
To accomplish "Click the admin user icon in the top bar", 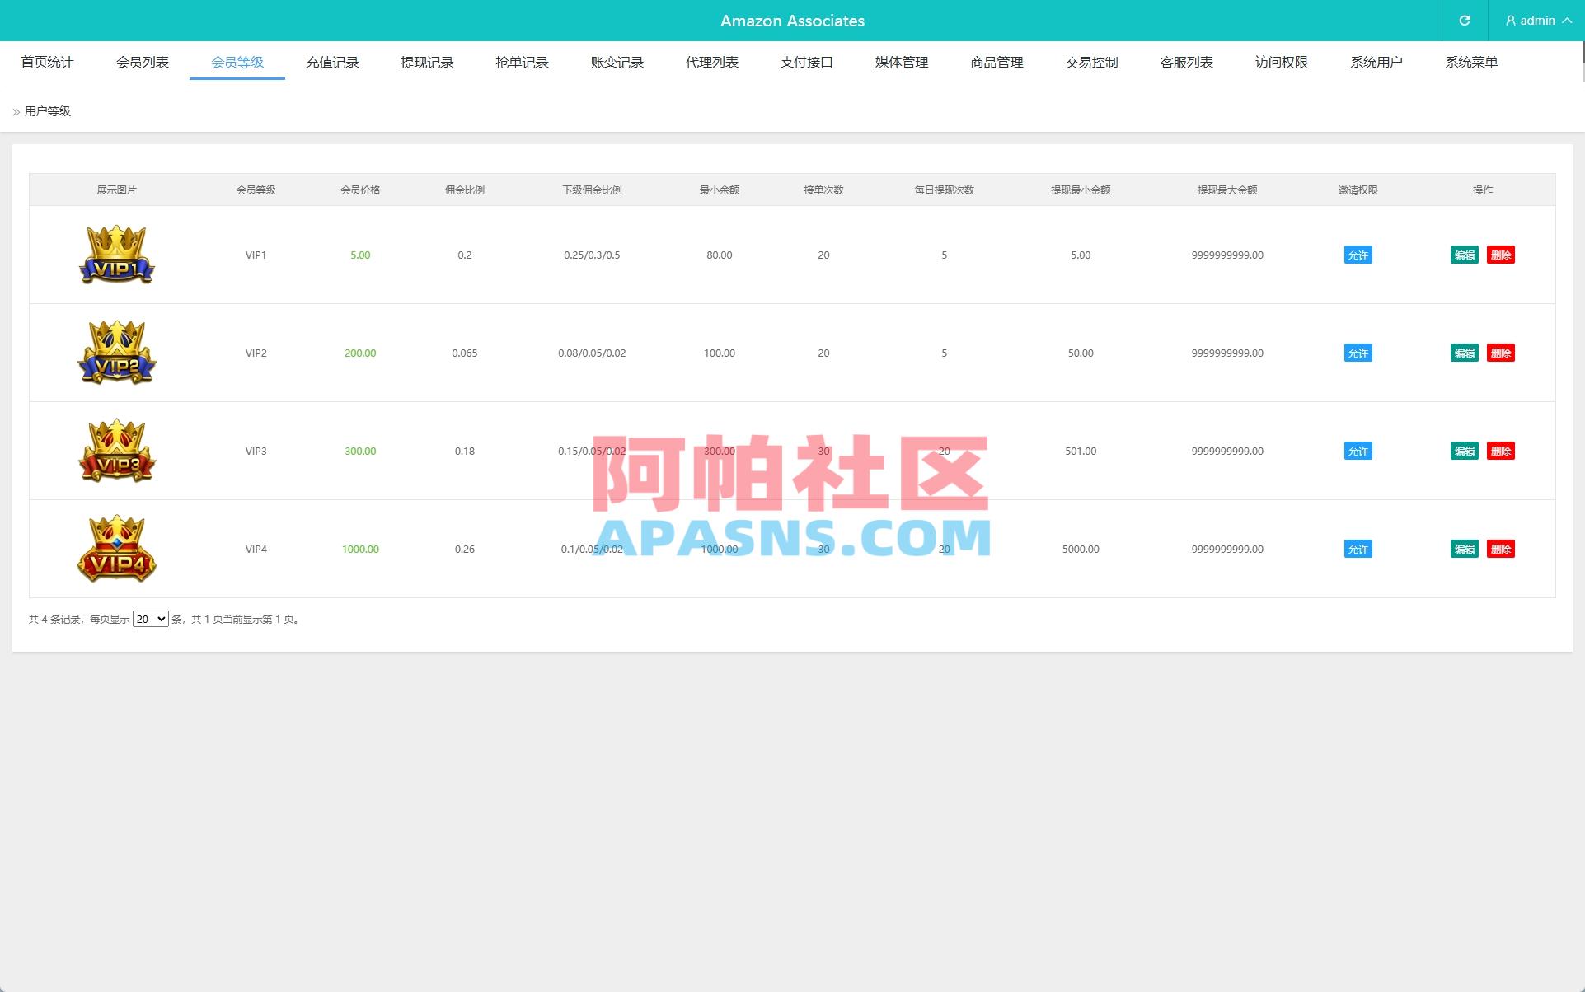I will click(x=1510, y=21).
